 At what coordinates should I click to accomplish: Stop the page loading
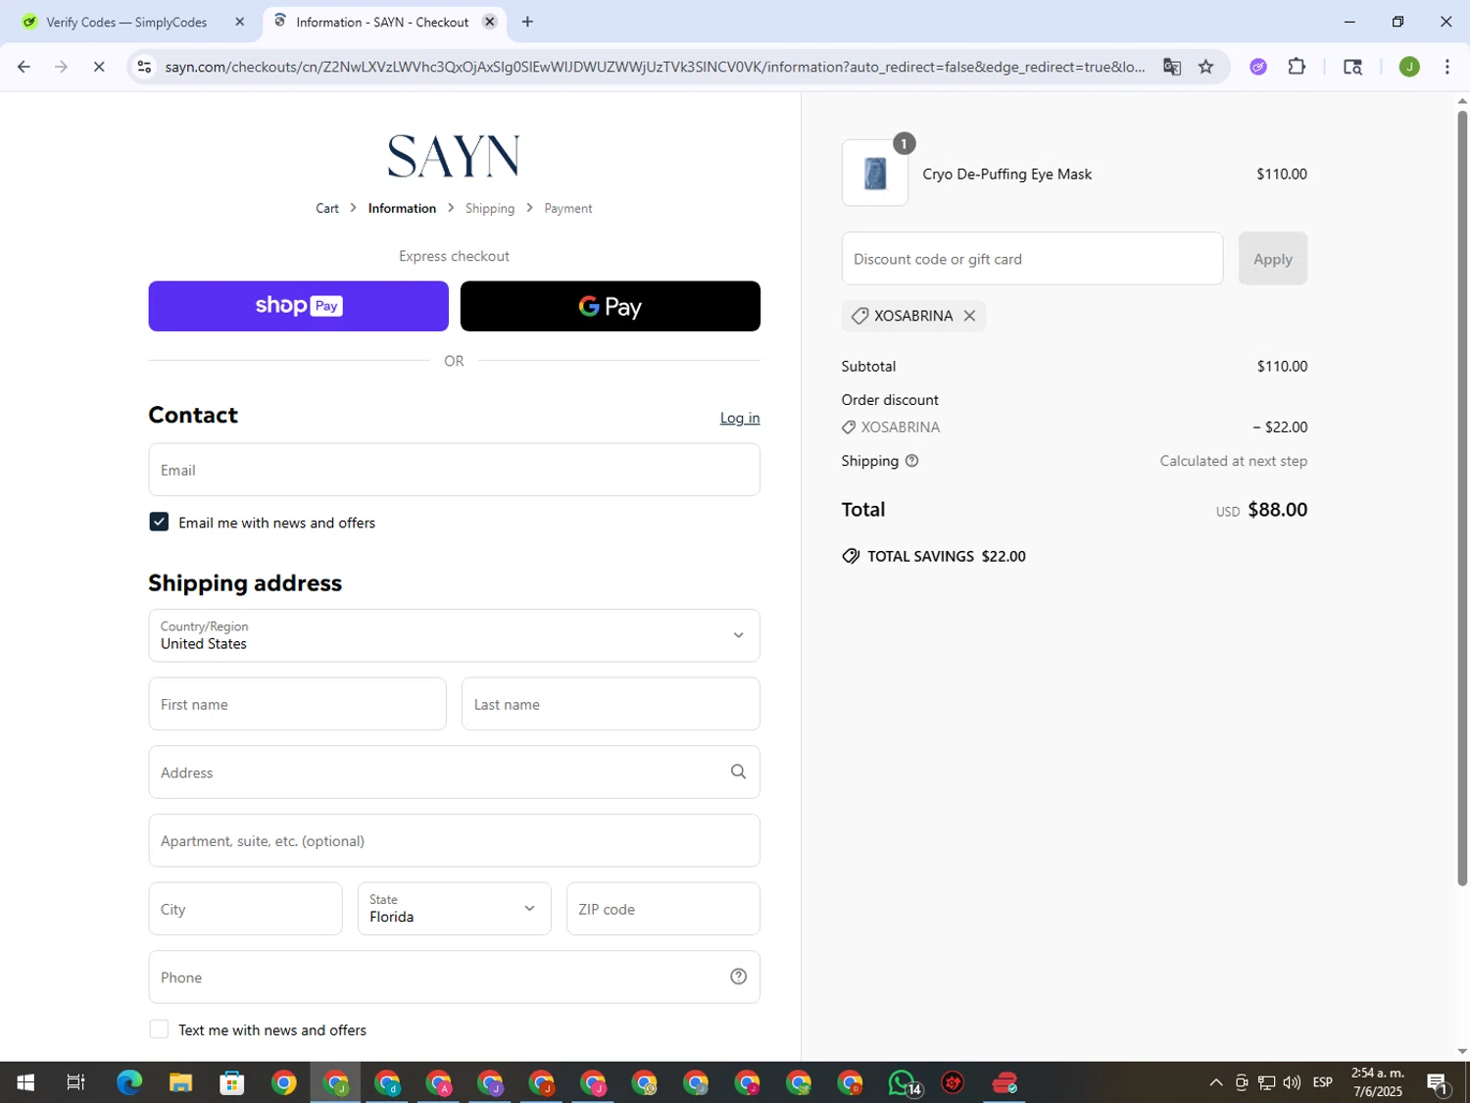[99, 67]
